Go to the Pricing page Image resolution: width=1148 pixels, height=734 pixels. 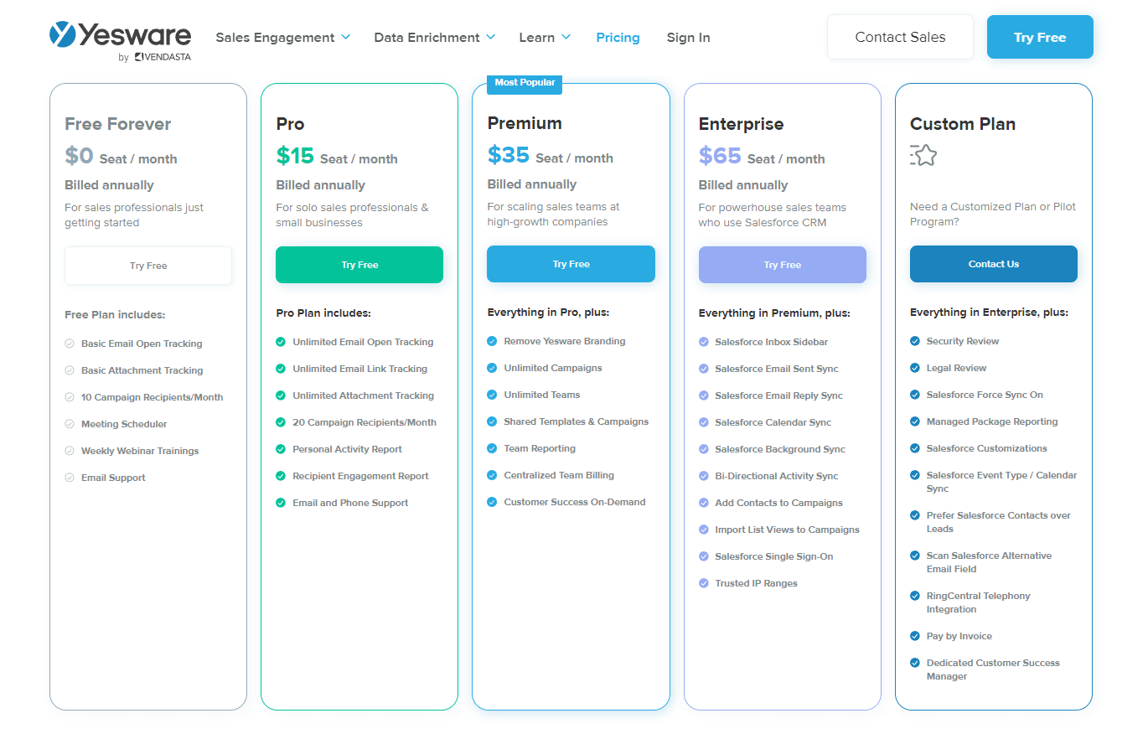coord(618,38)
